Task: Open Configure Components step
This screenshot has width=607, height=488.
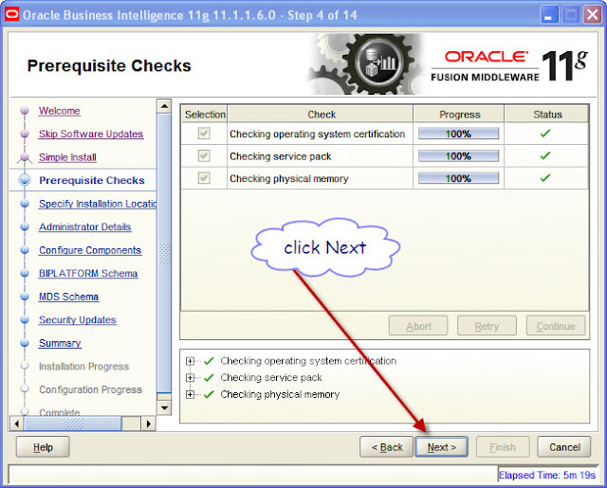Action: click(x=90, y=250)
